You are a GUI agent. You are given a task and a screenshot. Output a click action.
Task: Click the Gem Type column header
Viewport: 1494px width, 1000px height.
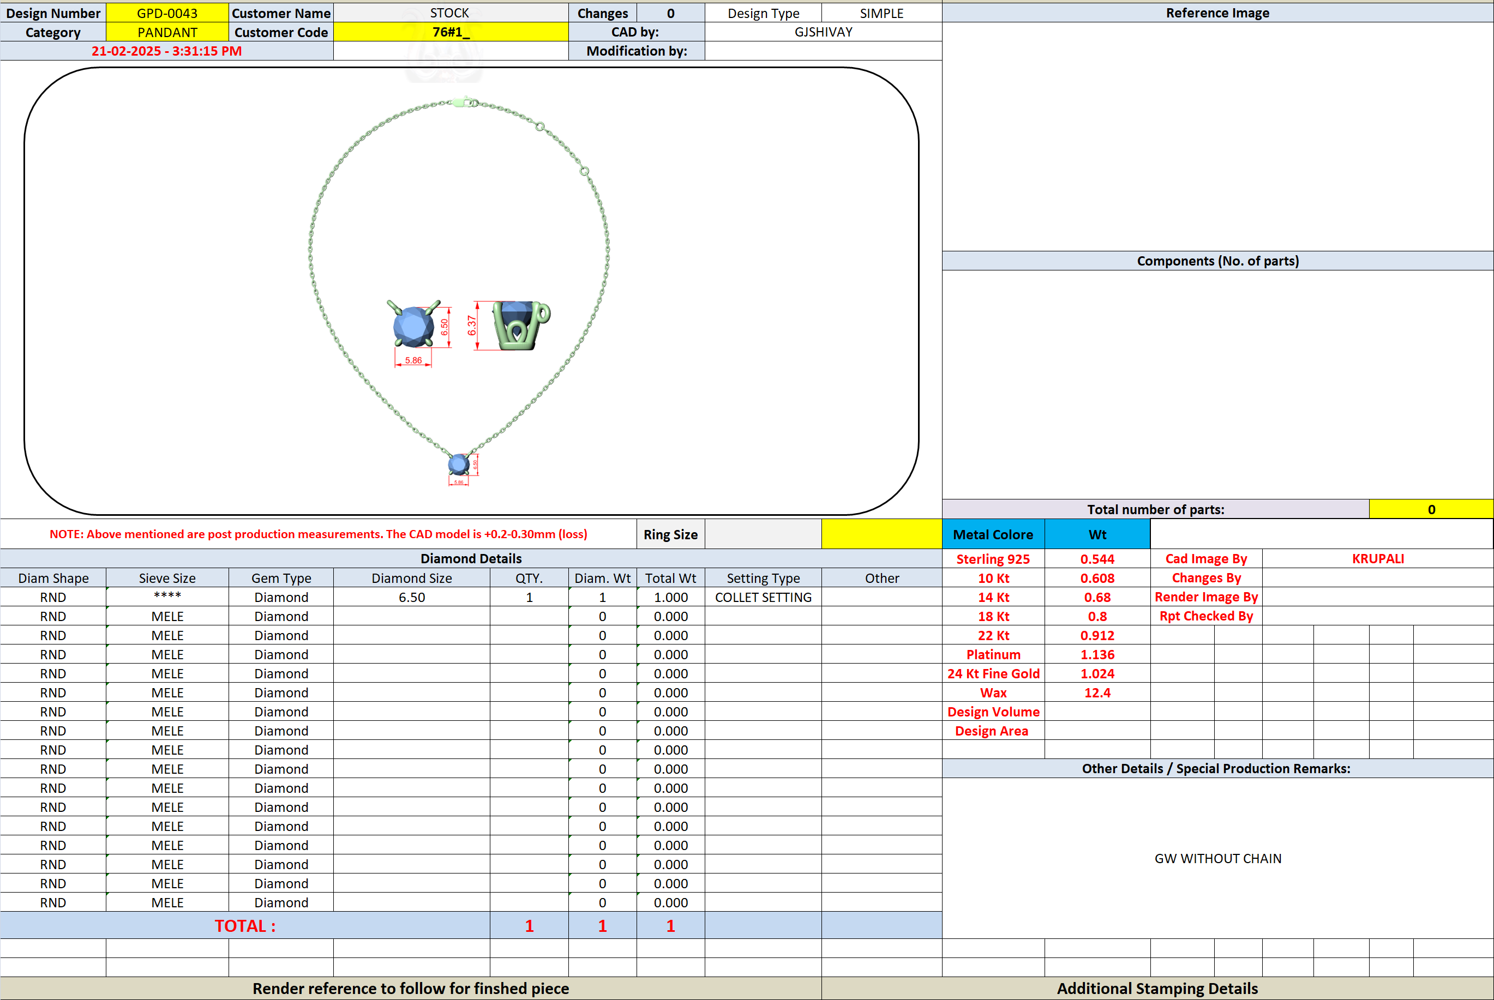(281, 578)
